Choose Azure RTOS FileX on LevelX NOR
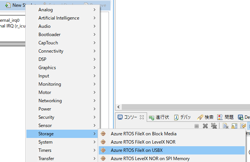The height and width of the screenshot is (162, 250). click(x=172, y=142)
